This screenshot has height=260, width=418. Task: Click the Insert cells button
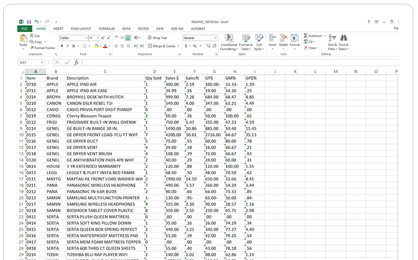[x=272, y=41]
